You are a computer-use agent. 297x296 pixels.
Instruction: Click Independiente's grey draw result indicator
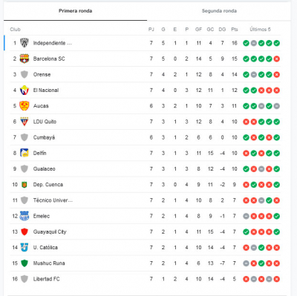click(x=253, y=43)
